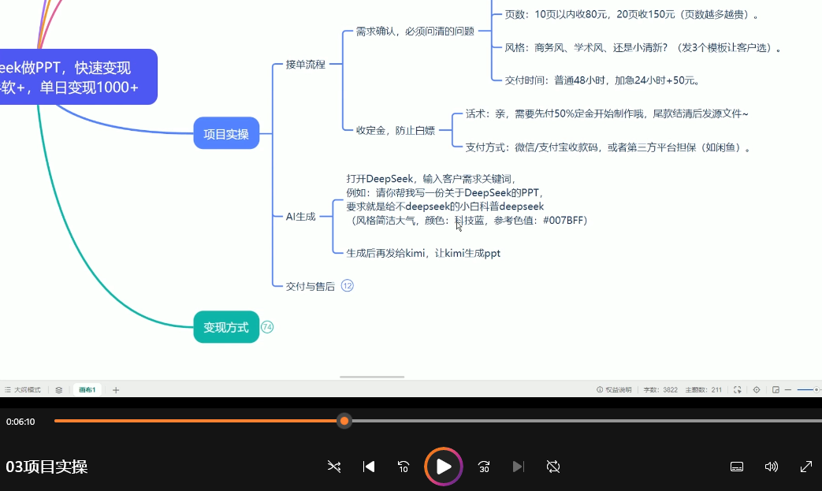Toggle shuffle playback
Viewport: 822px width, 491px height.
click(x=334, y=467)
